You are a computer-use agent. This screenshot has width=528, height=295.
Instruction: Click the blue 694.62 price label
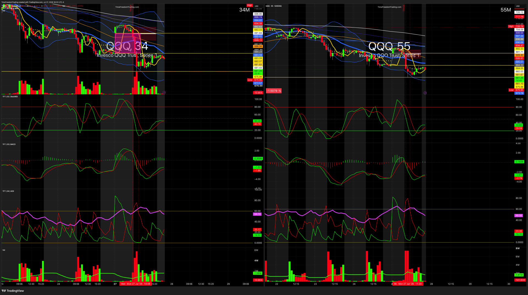258,20
